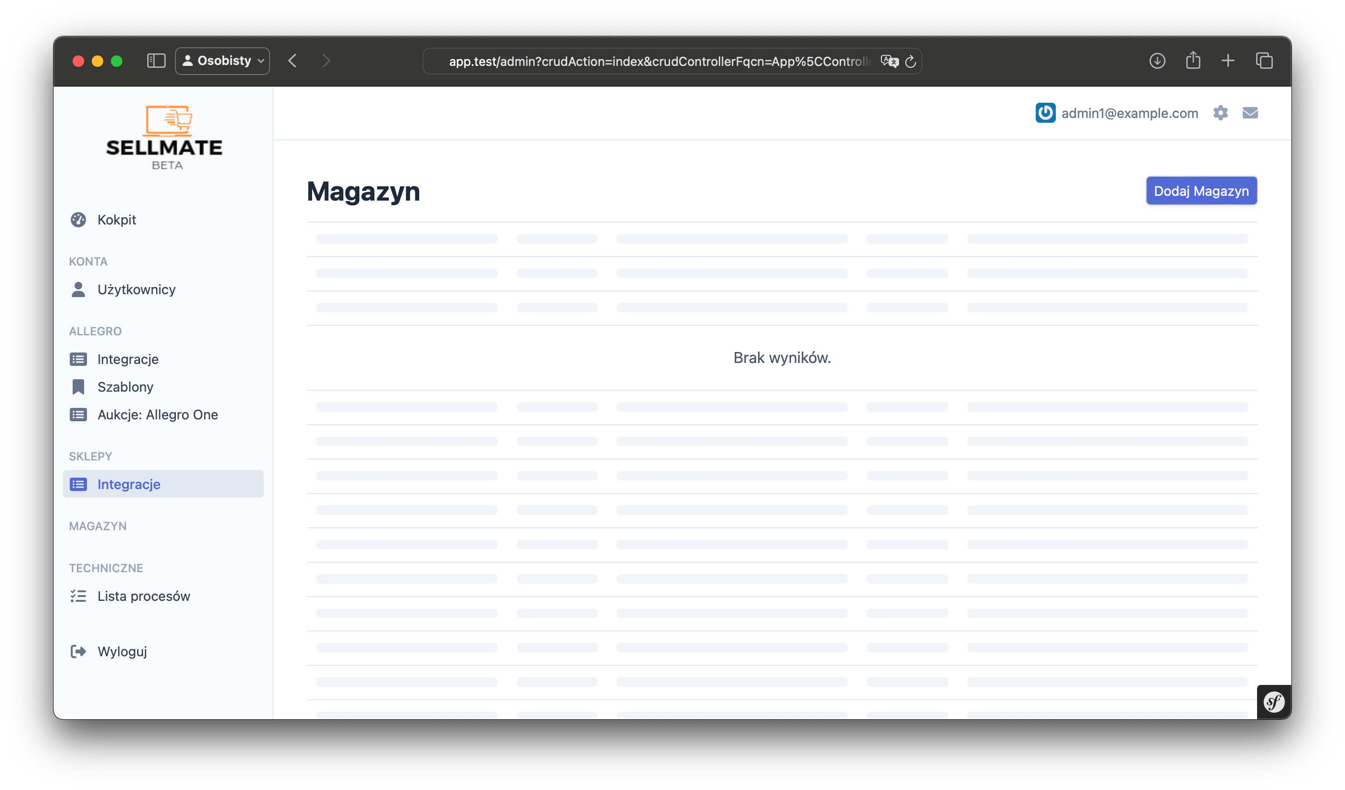Open the Symfony debug toolbar icon

1274,702
